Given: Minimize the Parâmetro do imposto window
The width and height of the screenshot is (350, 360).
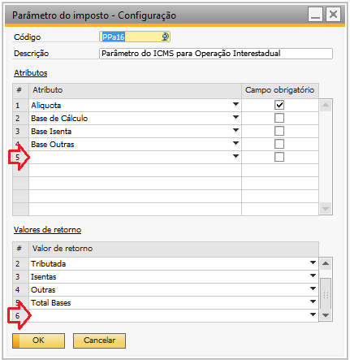Looking at the screenshot, I should pos(315,14).
